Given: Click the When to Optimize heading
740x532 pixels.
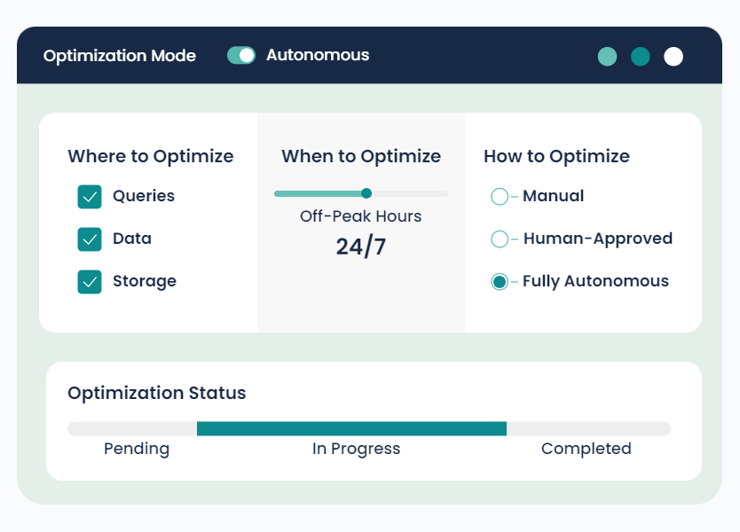Looking at the screenshot, I should coord(361,156).
